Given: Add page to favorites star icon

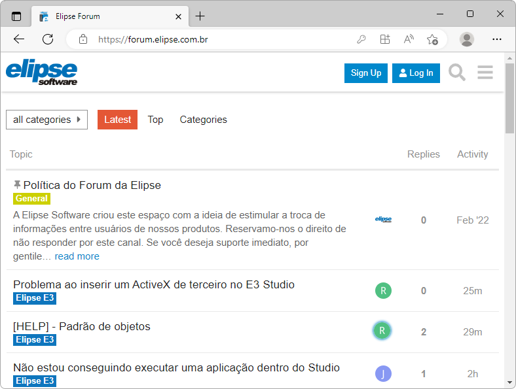Looking at the screenshot, I should [x=432, y=39].
